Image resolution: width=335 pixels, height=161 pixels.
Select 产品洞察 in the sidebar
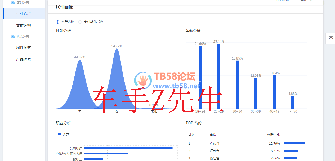(x=24, y=59)
